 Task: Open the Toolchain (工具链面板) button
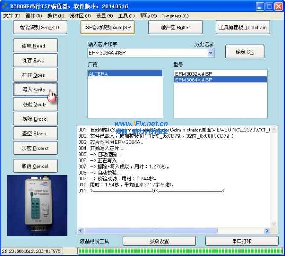click(242, 27)
